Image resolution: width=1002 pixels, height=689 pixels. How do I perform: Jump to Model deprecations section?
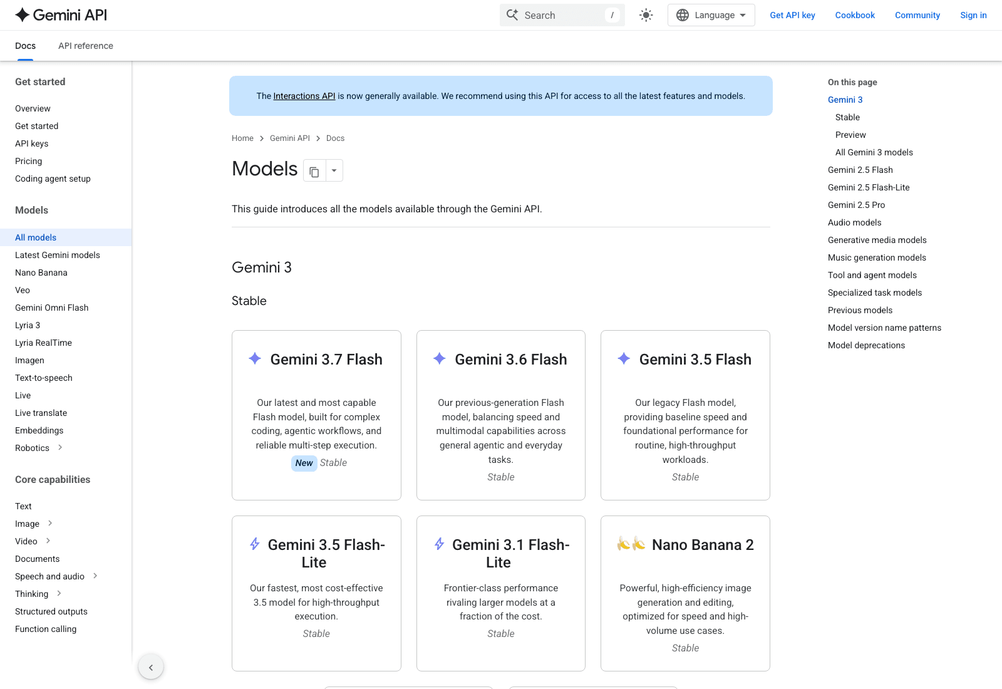coord(866,345)
